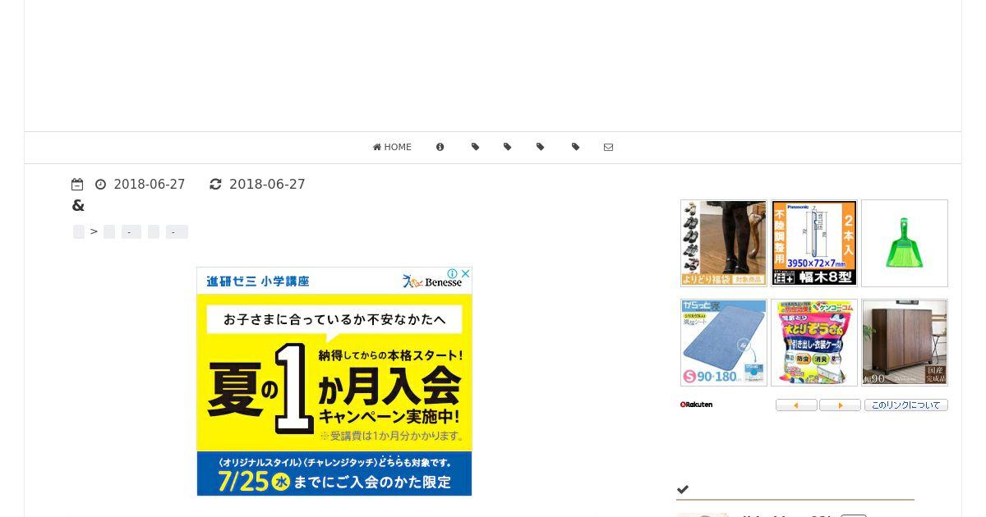Viewport: 986px width, 517px height.
Task: Click the clock icon next to 2018-06-27
Action: 101,185
